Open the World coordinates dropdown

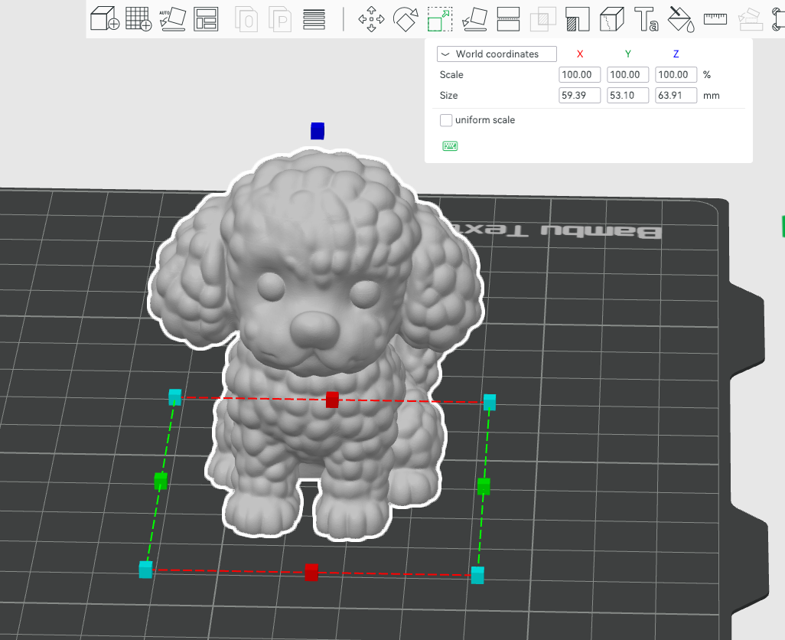click(x=497, y=54)
